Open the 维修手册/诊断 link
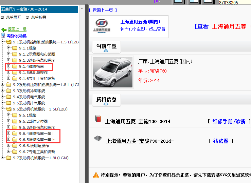Screen dimensions: 251x183 coord(229,121)
